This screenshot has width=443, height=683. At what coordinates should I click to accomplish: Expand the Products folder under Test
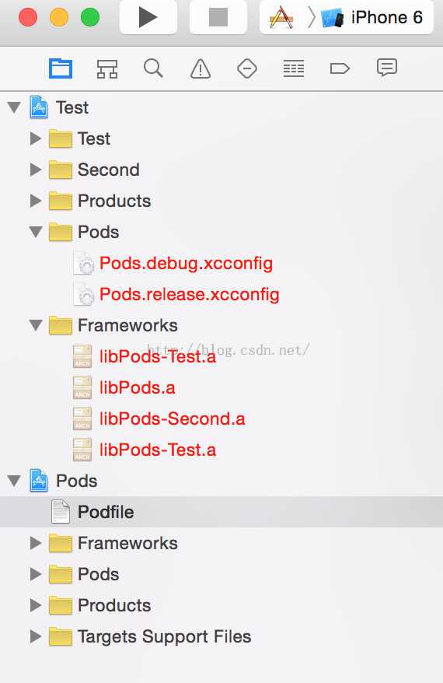click(x=36, y=201)
